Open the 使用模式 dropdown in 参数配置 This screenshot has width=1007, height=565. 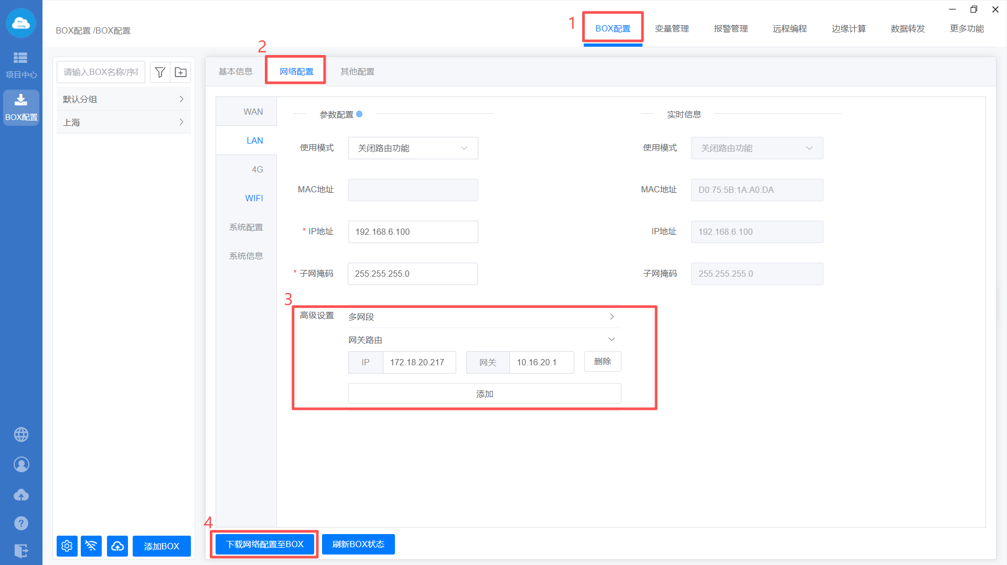click(413, 148)
